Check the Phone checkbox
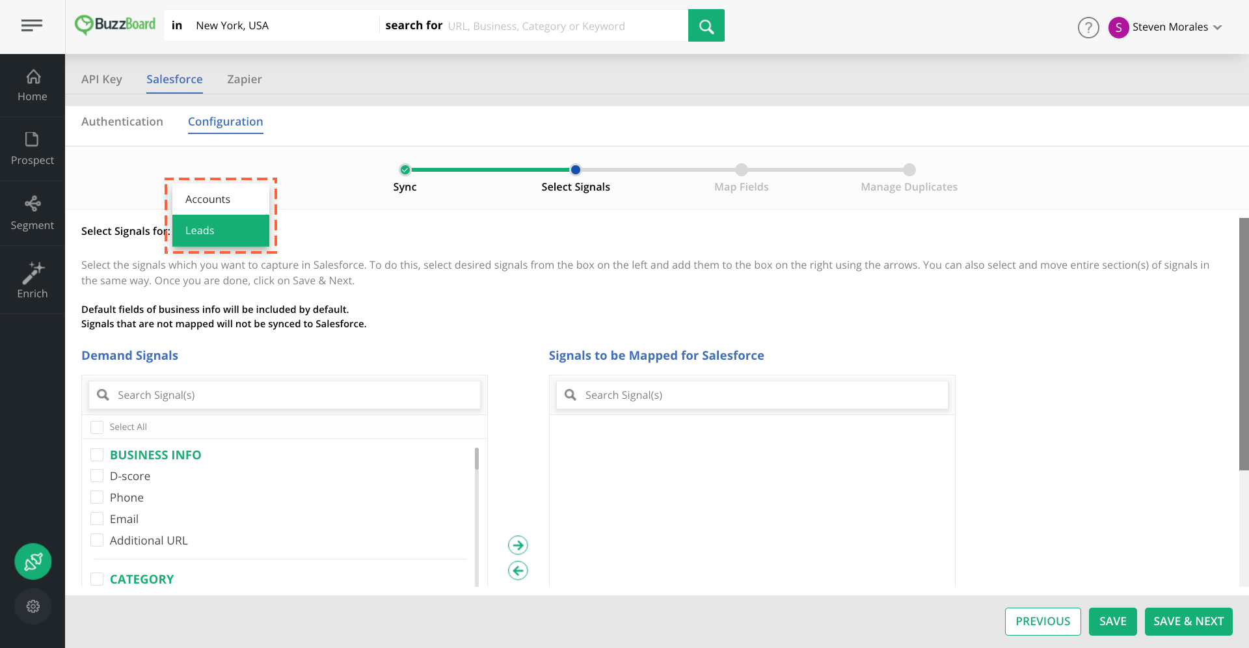 97,498
